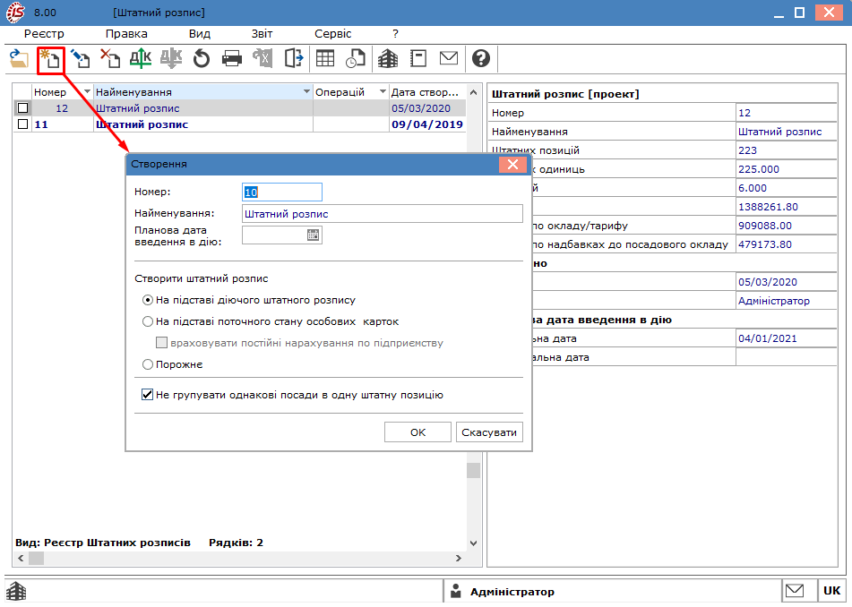The width and height of the screenshot is (852, 607).
Task: Click the Номер input field
Action: click(282, 192)
